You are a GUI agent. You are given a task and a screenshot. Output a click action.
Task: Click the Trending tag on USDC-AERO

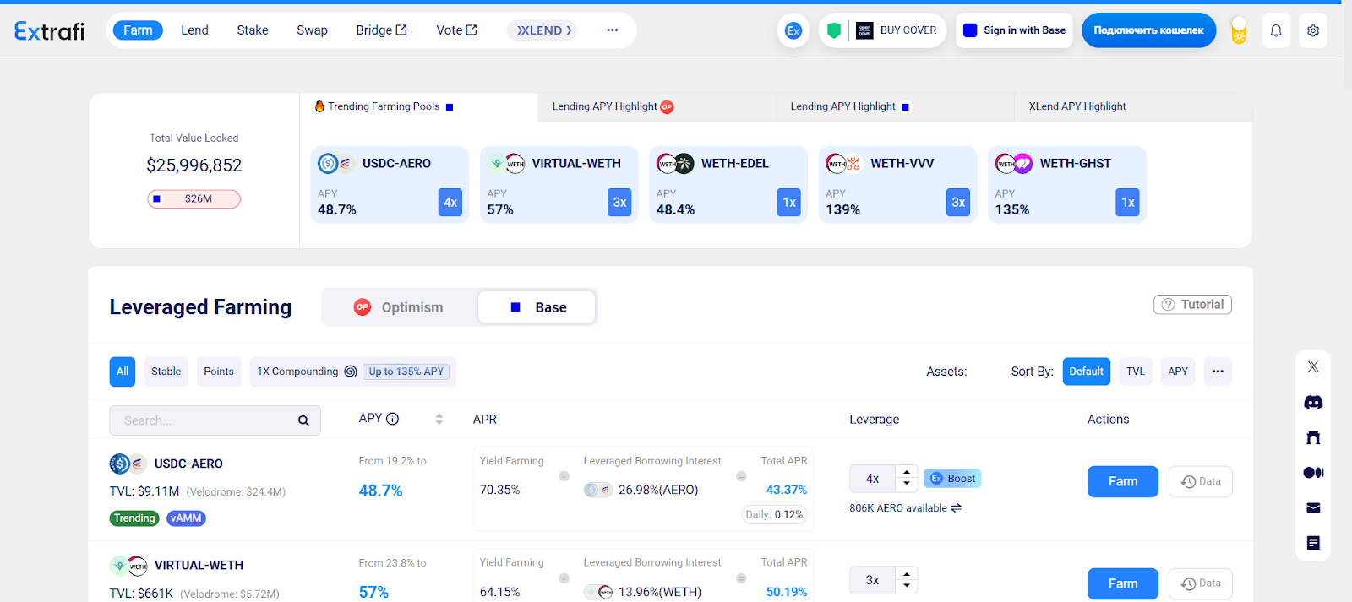pos(134,518)
